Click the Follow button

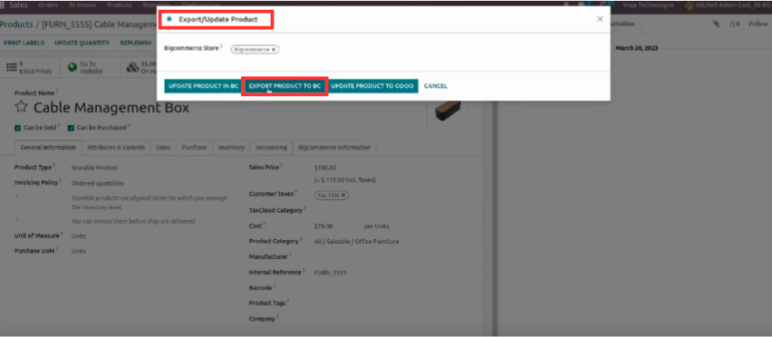click(x=758, y=24)
